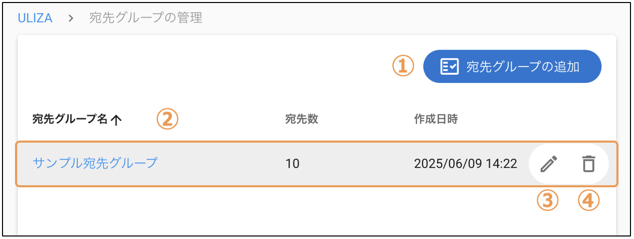Viewport: 634px width, 239px height.
Task: Click the sort arrow beside 宛先グループ名
Action: [116, 119]
